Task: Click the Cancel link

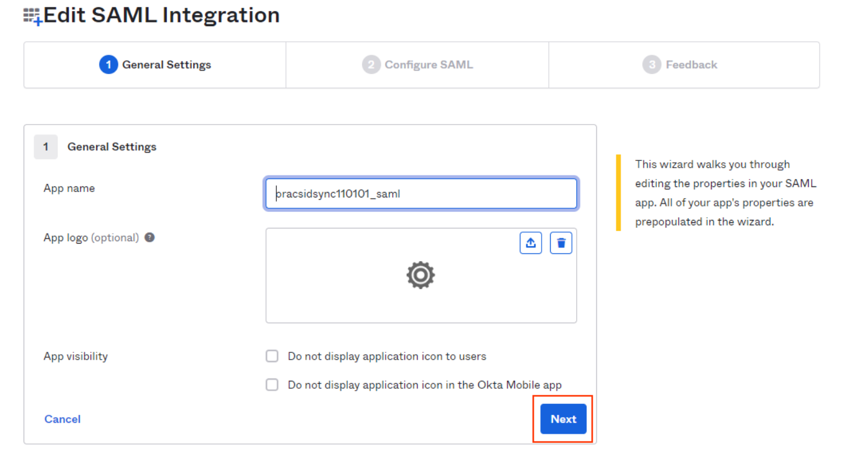Action: [x=63, y=419]
